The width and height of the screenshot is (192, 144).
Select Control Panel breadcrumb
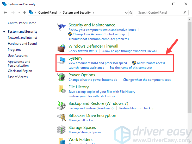48,13
